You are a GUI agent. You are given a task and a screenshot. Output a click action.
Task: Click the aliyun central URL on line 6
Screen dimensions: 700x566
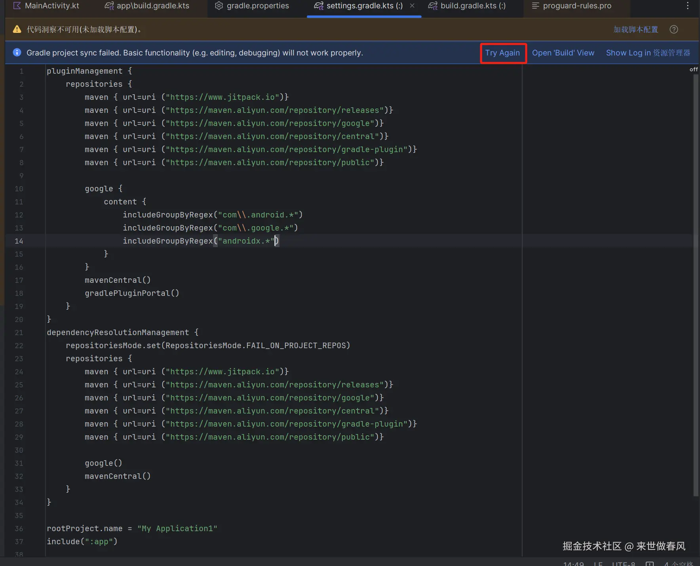(x=272, y=136)
